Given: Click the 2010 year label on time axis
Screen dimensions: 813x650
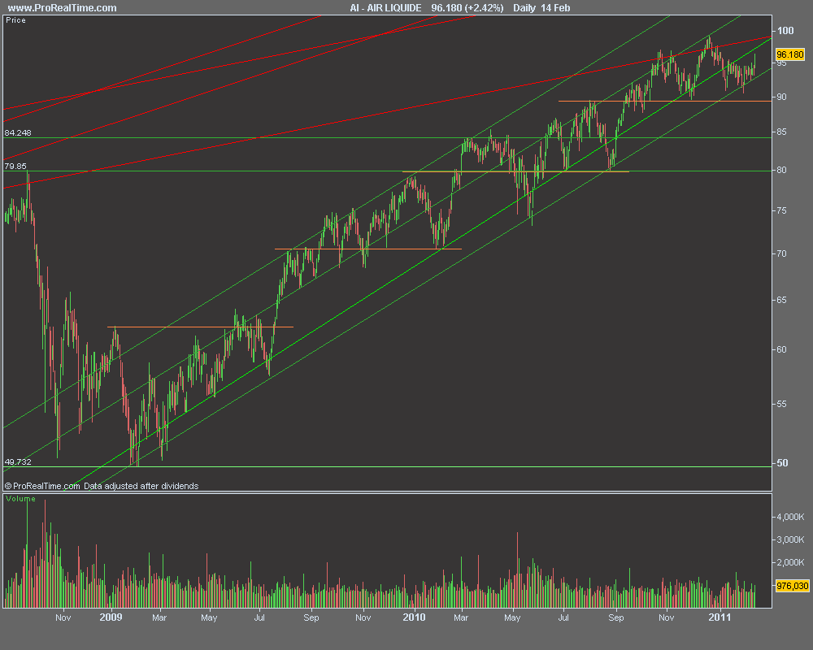Looking at the screenshot, I should click(414, 617).
